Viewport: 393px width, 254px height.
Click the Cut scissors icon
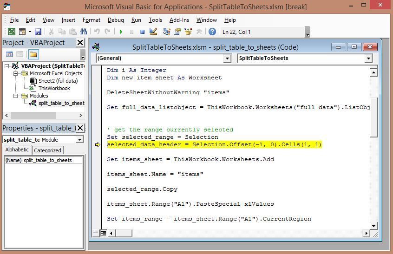[x=51, y=32]
